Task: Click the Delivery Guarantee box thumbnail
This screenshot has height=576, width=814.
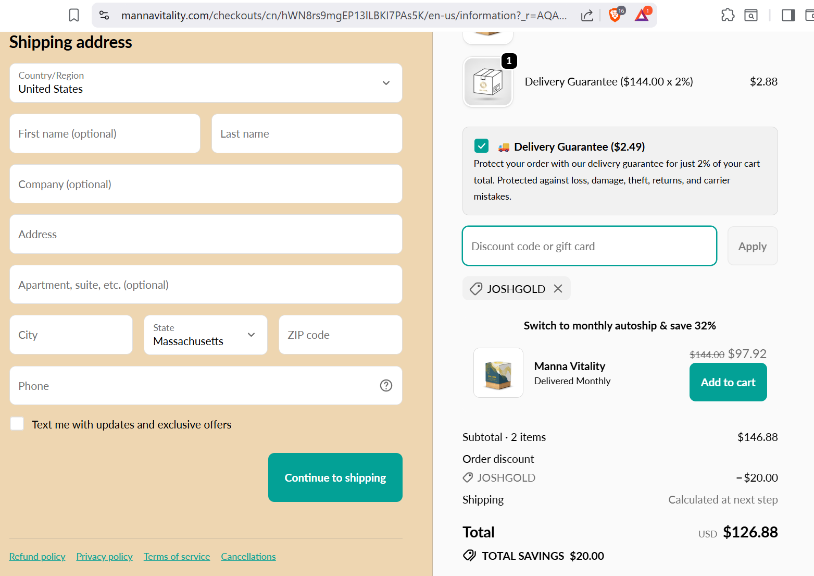Action: (x=488, y=82)
